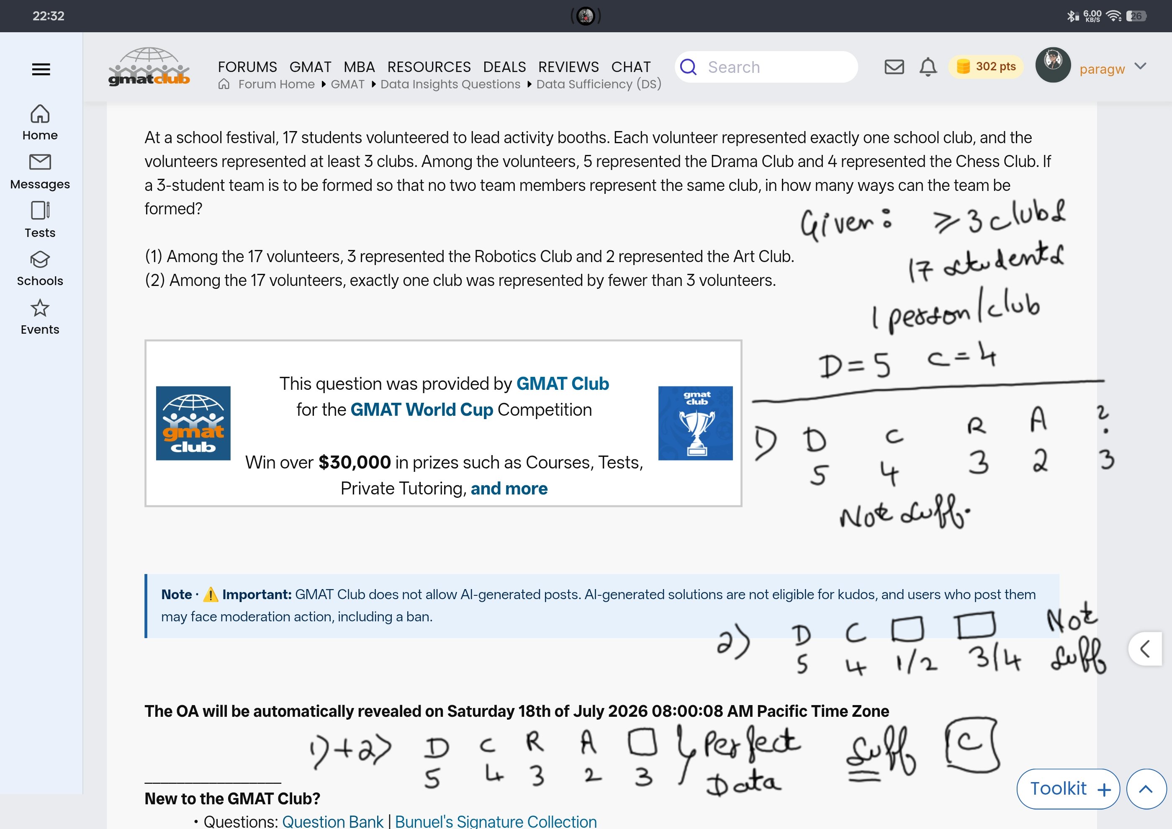Click the OA reveal date notice

point(517,711)
